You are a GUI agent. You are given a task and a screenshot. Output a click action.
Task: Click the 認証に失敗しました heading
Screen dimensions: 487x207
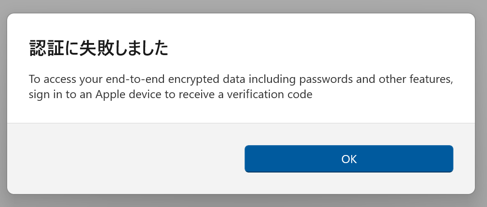(x=99, y=48)
